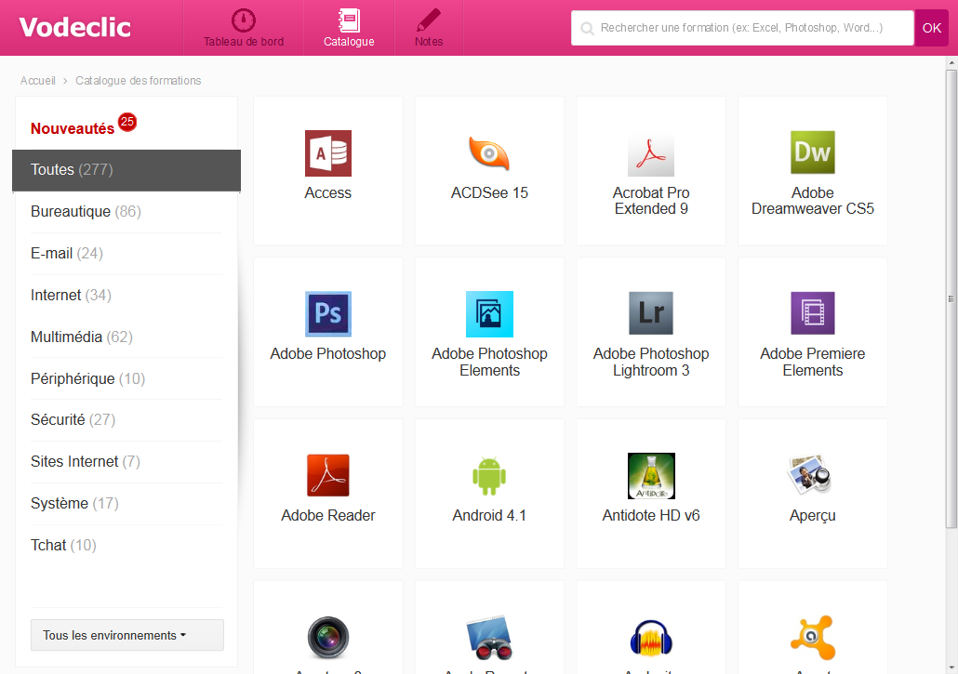The height and width of the screenshot is (674, 958).
Task: Open the Adobe Dreamweaver CS5 icon
Action: [813, 152]
